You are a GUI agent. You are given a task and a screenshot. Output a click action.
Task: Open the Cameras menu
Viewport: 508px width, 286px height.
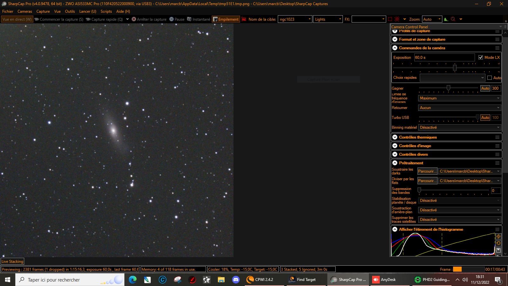click(25, 11)
